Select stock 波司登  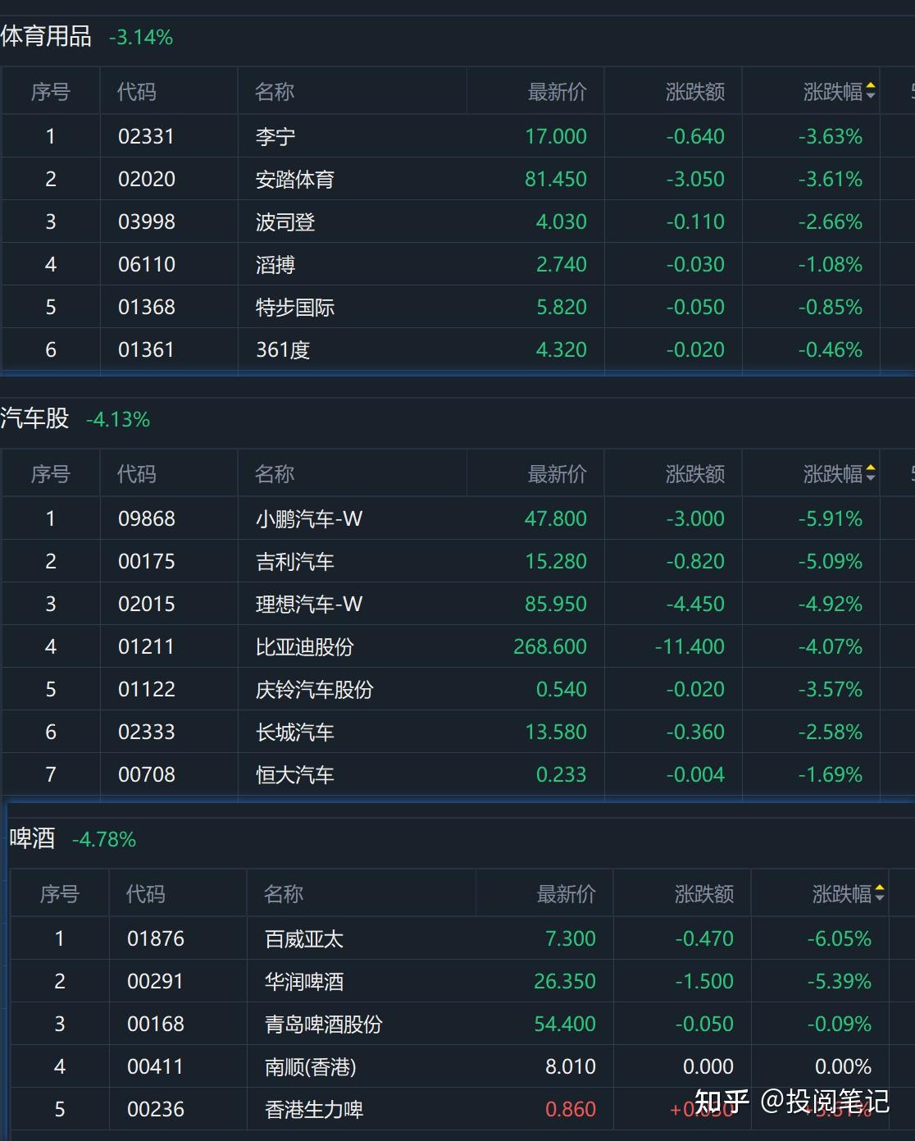pyautogui.click(x=285, y=221)
